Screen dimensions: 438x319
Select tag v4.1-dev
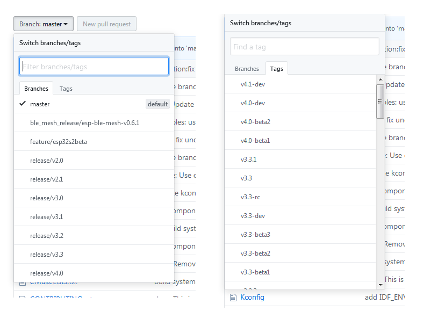300,84
